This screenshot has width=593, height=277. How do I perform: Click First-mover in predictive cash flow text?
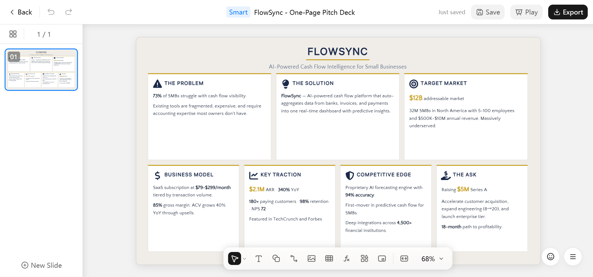pyautogui.click(x=385, y=209)
